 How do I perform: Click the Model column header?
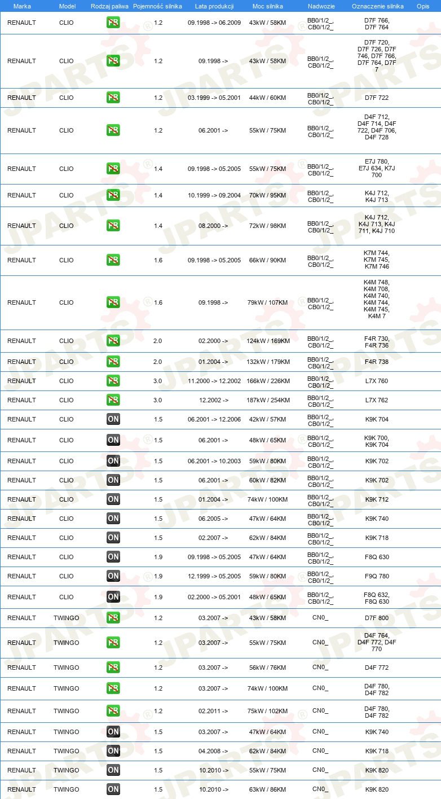click(x=67, y=6)
